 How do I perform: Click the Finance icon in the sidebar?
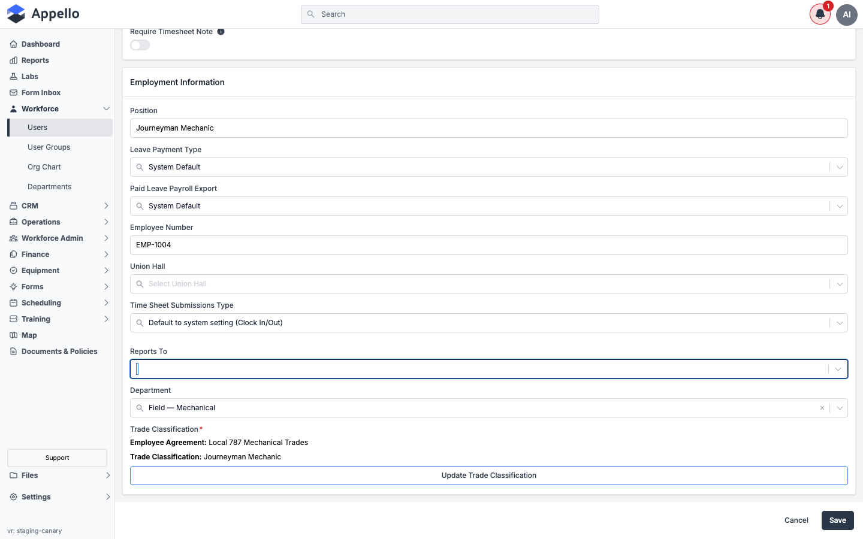(13, 255)
